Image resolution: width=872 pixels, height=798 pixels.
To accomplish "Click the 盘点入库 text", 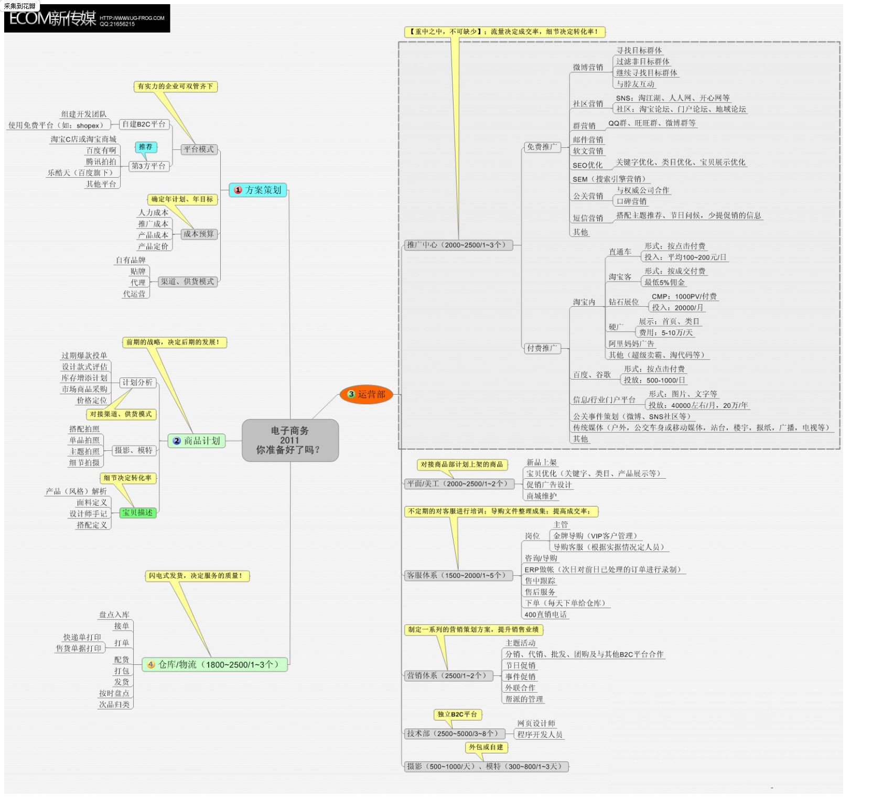I will pyautogui.click(x=114, y=615).
